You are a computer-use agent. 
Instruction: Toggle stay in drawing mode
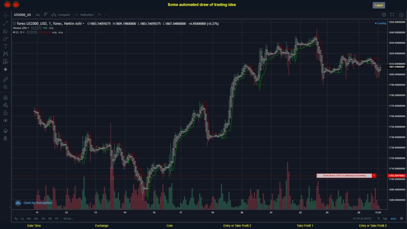(6, 105)
